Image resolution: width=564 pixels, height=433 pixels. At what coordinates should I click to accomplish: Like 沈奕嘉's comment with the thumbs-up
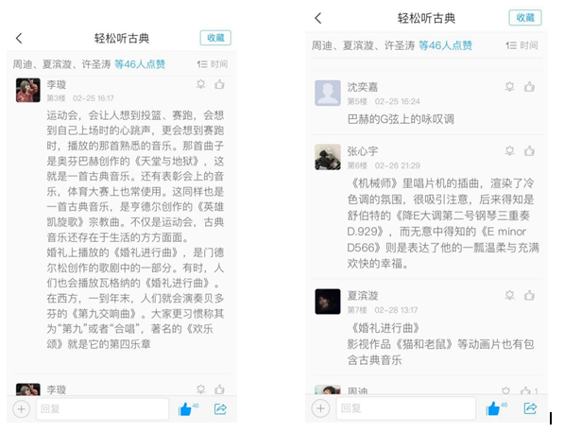529,87
